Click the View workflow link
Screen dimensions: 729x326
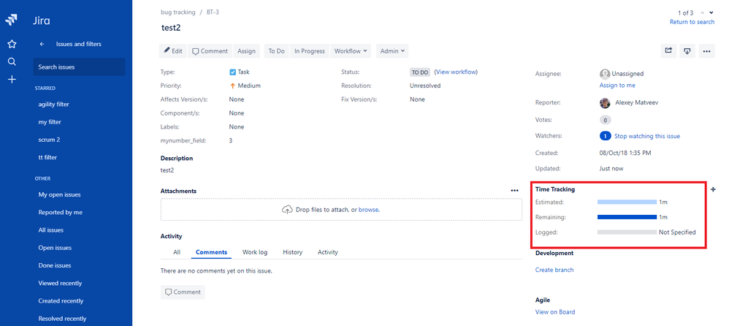coord(456,72)
